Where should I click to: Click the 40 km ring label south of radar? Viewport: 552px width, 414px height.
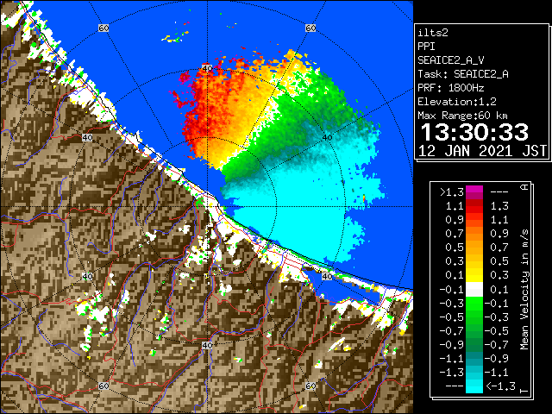click(x=207, y=345)
